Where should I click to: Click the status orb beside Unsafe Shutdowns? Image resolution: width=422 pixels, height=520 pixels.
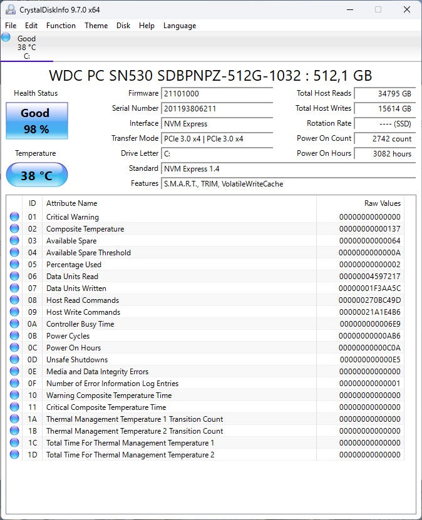pos(14,360)
